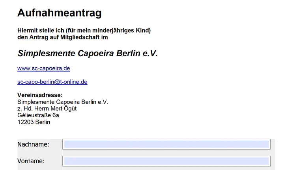Click the z. Hd. Herrn abbreviation text
Screen dimensions: 284x170
pos(33,109)
